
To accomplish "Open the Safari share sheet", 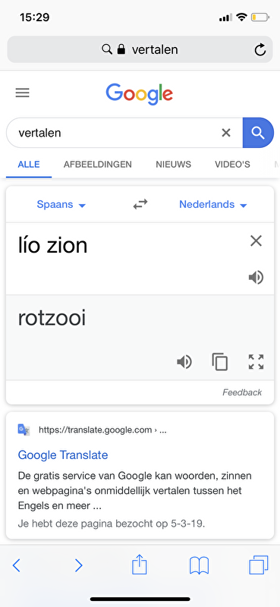I will (x=140, y=565).
